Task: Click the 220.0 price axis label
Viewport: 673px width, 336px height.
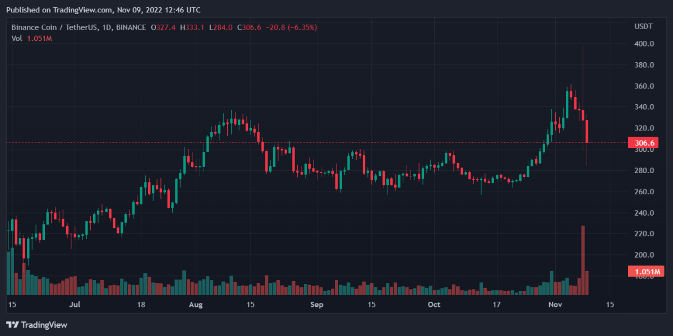Action: (643, 234)
